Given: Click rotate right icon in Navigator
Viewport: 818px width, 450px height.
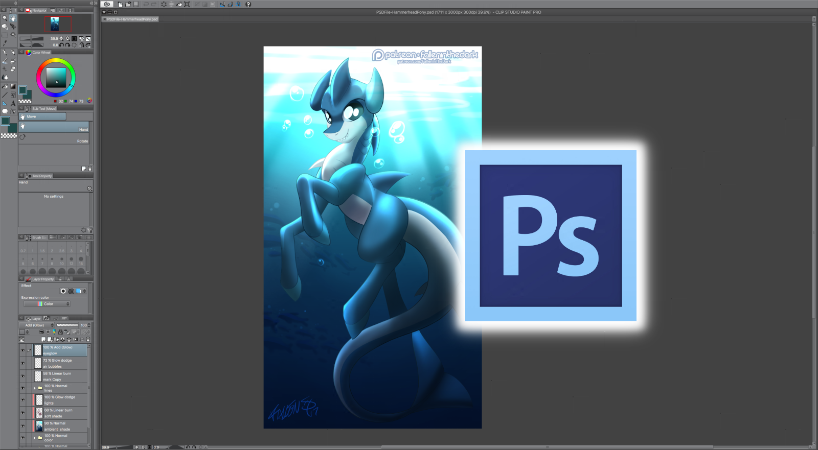Looking at the screenshot, I should (x=68, y=45).
